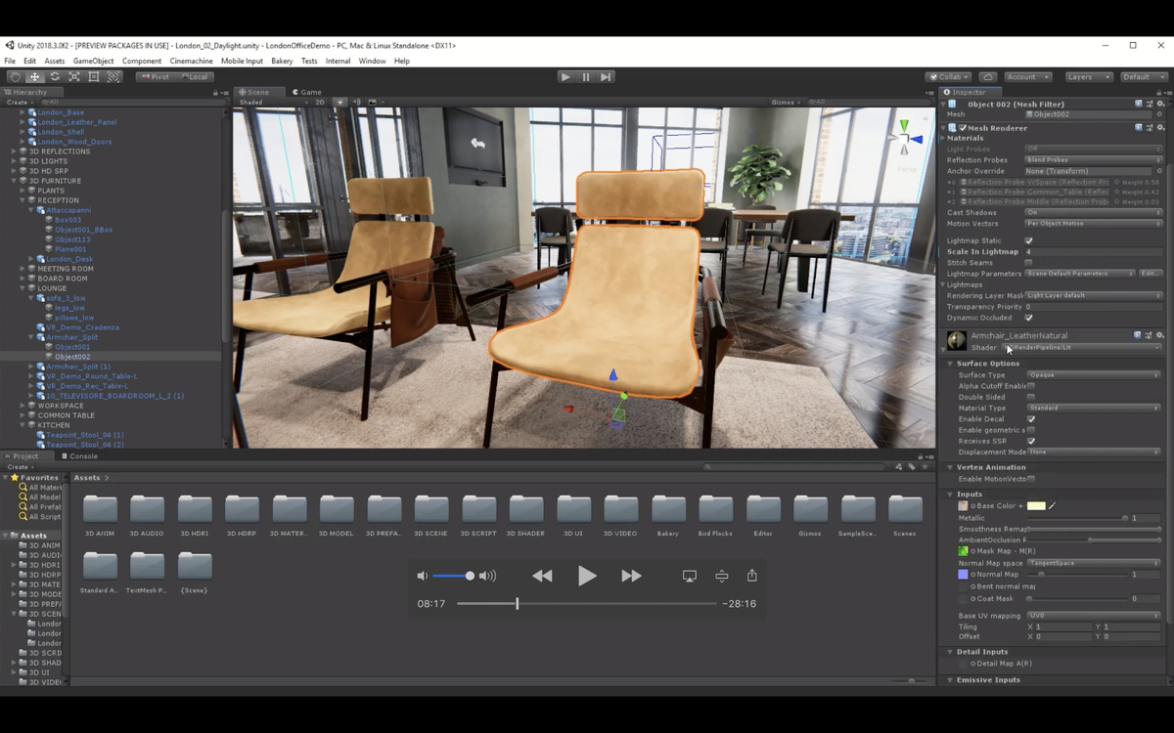
Task: Open the Material Type dropdown
Action: tap(1093, 408)
